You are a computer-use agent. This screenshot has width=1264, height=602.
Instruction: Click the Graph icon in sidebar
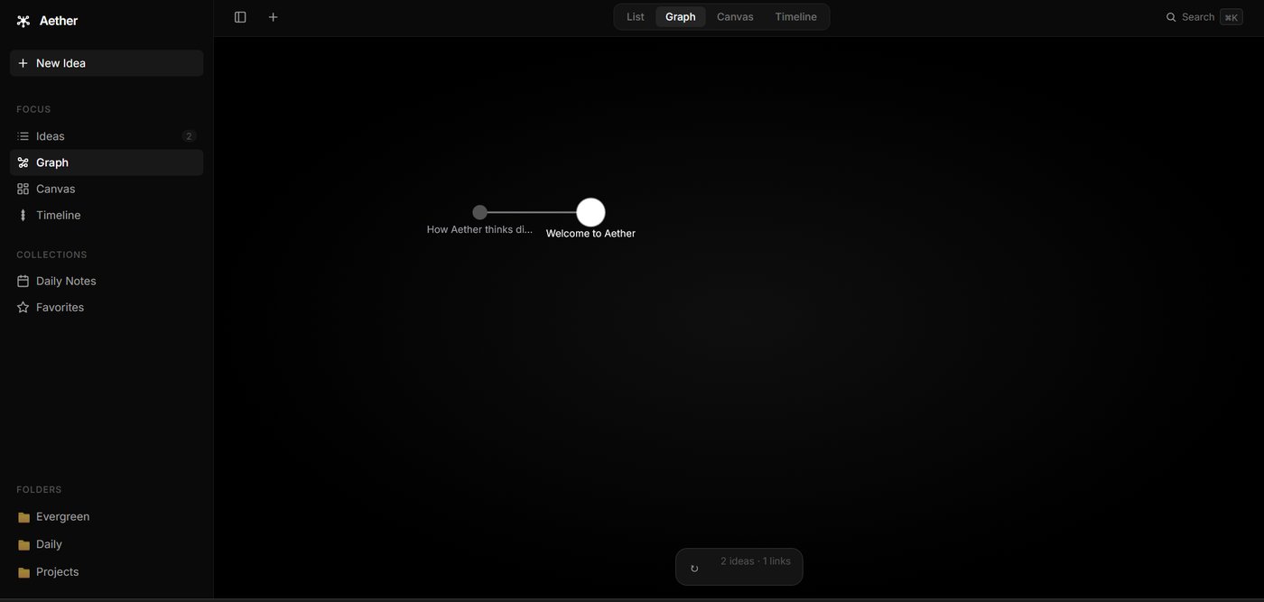[23, 162]
